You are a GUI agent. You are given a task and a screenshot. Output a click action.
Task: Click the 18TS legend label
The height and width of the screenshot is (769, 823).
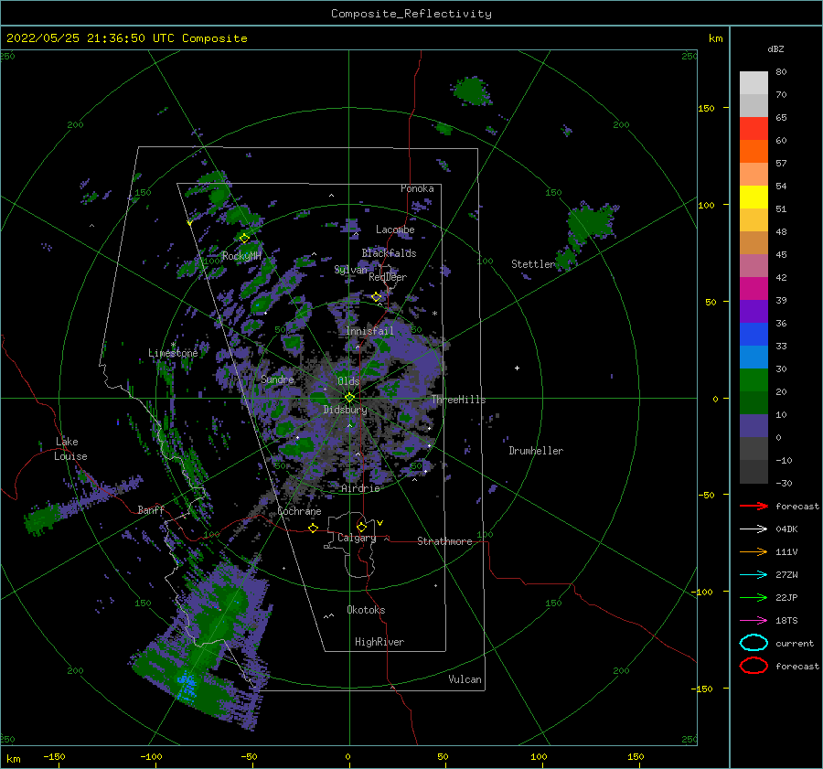[786, 621]
